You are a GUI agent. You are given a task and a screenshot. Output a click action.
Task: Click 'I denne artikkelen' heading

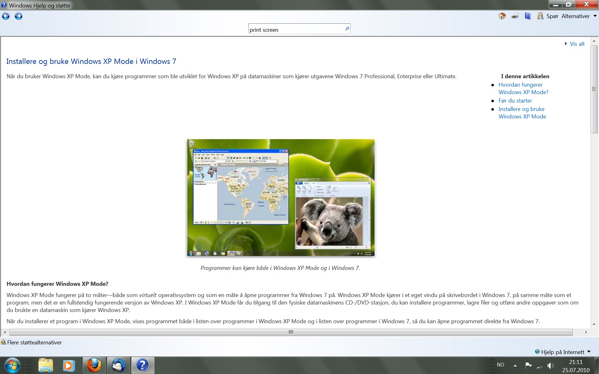(525, 76)
